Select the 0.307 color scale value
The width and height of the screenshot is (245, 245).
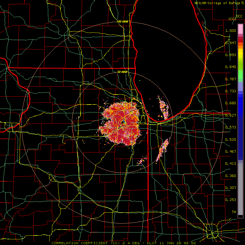point(231,188)
